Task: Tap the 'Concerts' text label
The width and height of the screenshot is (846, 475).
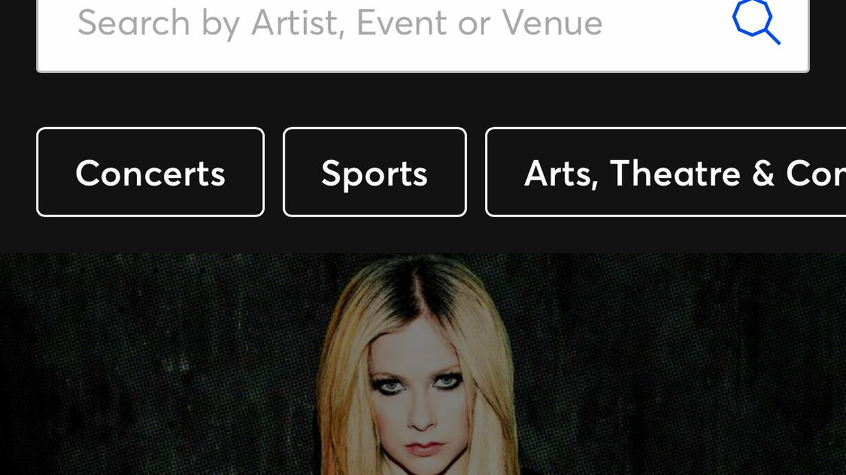Action: click(x=150, y=173)
